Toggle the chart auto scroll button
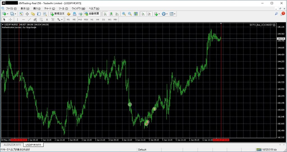The width and height of the screenshot is (287, 152). (143, 14)
